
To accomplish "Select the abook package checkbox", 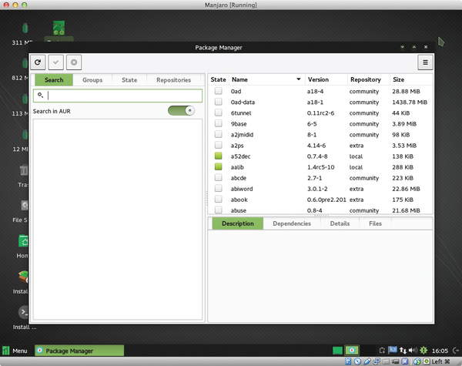I will [219, 199].
